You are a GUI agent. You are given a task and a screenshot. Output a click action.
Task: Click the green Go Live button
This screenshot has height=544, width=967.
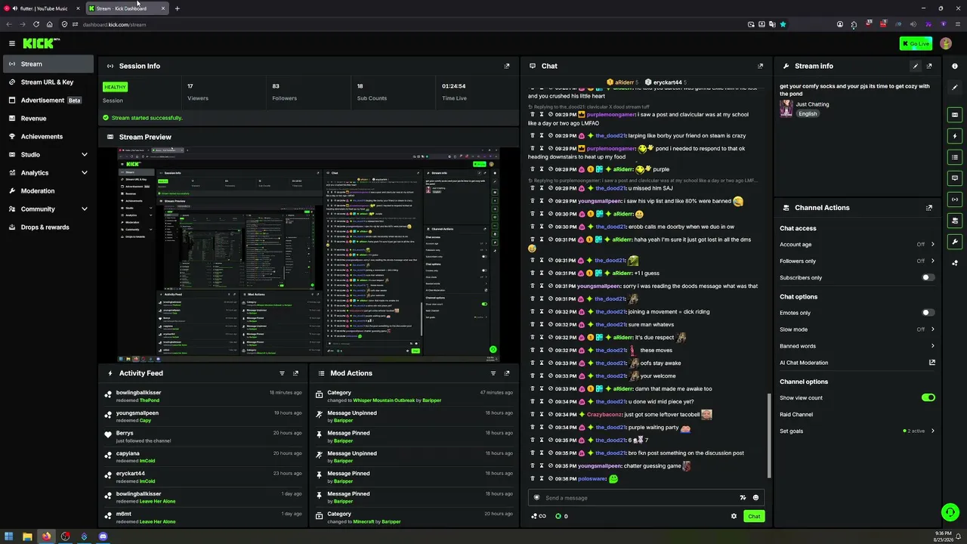[916, 44]
